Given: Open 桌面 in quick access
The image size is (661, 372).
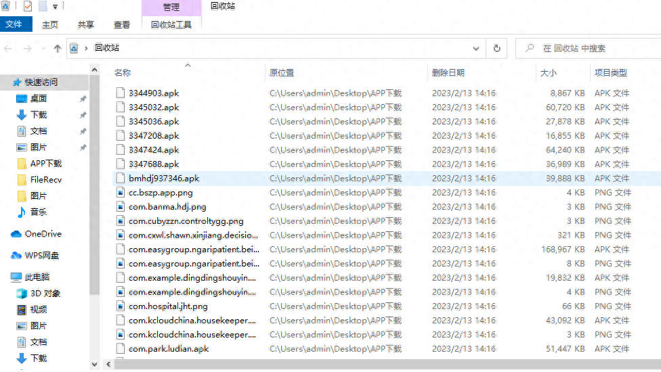Looking at the screenshot, I should pos(39,99).
